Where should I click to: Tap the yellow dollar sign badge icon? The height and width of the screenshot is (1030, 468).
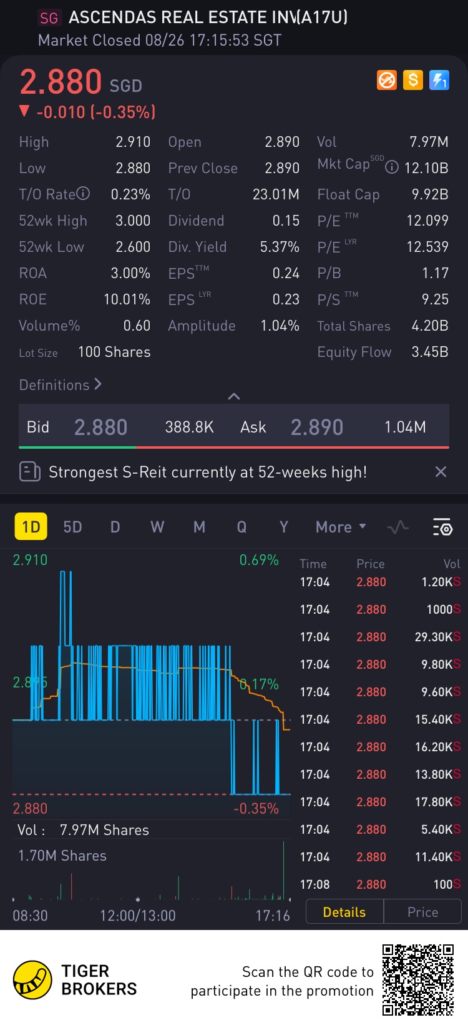[x=413, y=80]
